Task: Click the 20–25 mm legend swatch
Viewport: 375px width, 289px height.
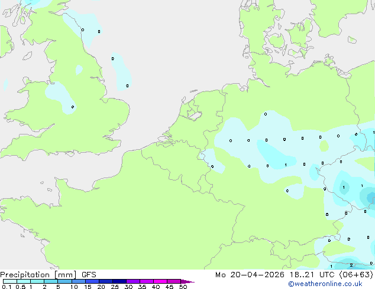Action: (106, 281)
